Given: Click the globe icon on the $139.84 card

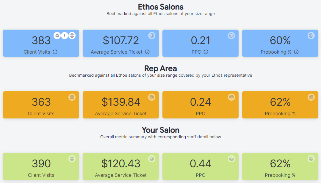Looking at the screenshot, I should (x=152, y=97).
